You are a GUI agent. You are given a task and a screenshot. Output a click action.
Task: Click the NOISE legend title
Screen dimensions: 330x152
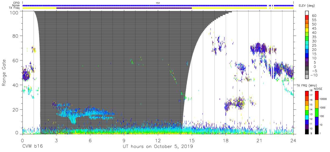(318, 89)
